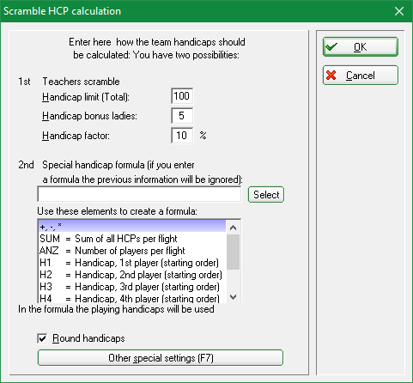Click the green checkmark OK icon
The image size is (413, 383).
click(331, 46)
